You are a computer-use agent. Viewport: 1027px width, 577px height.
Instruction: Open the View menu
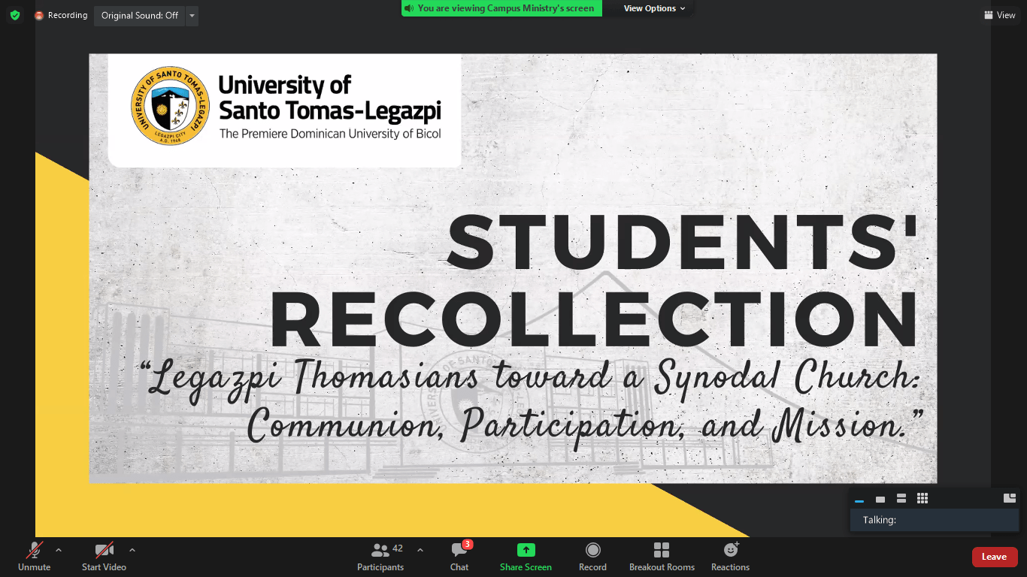1000,14
